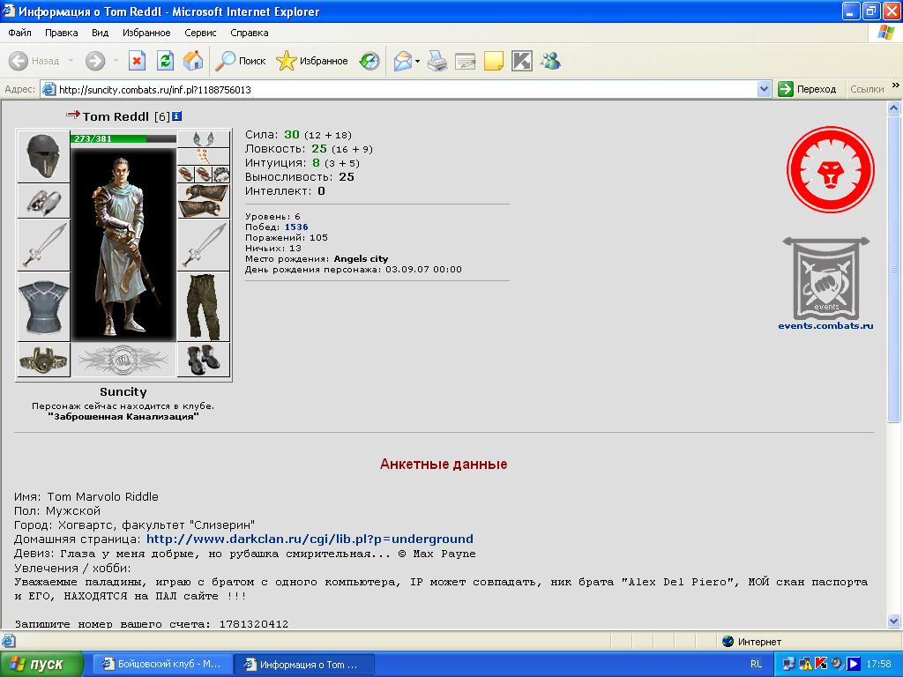Click the events banner shield icon

click(x=825, y=279)
